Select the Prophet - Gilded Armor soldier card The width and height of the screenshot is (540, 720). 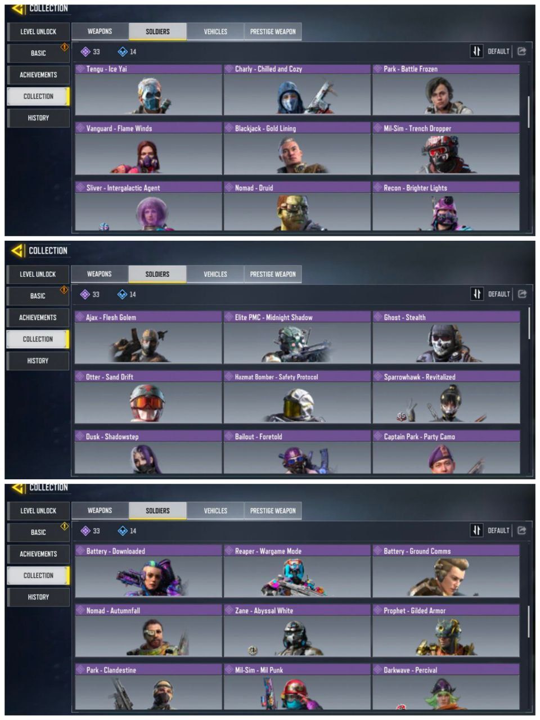[x=446, y=631]
